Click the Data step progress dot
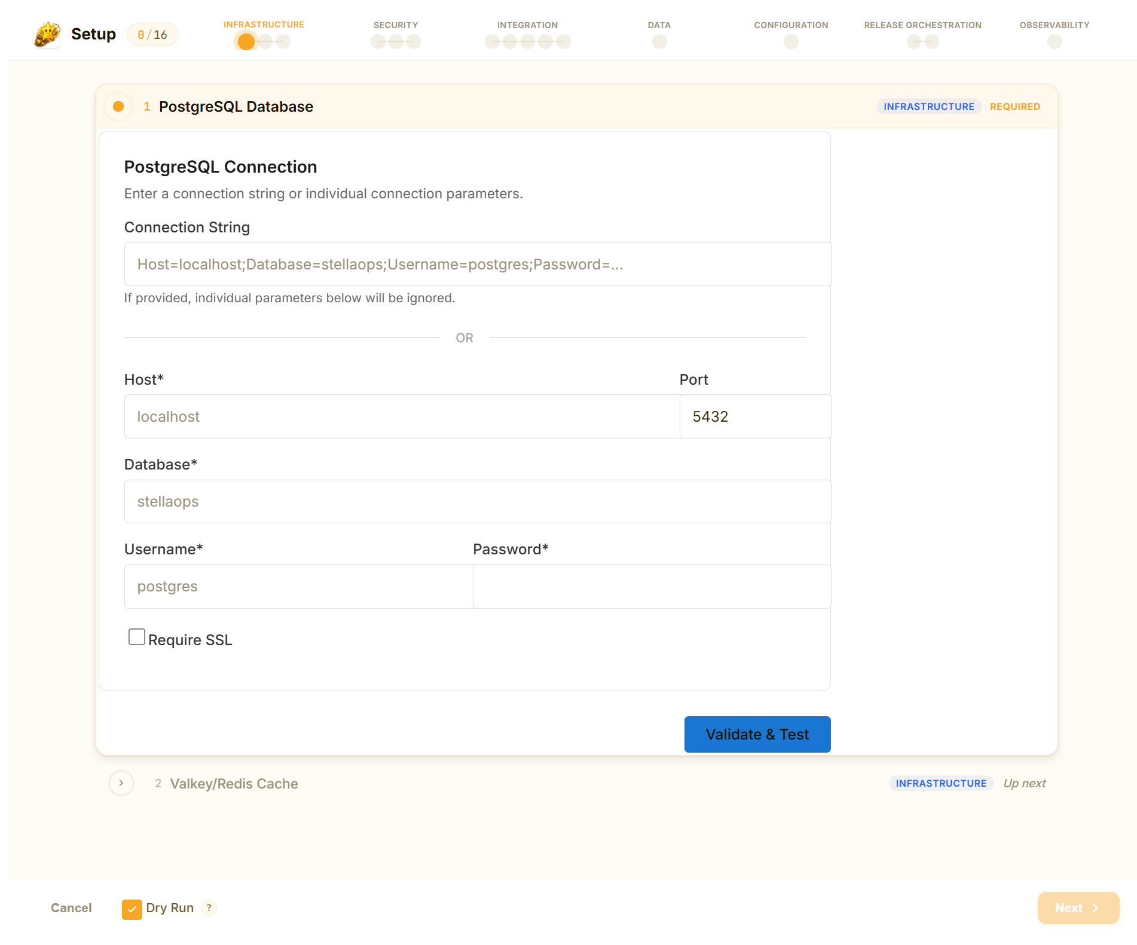Image resolution: width=1137 pixels, height=945 pixels. point(659,42)
